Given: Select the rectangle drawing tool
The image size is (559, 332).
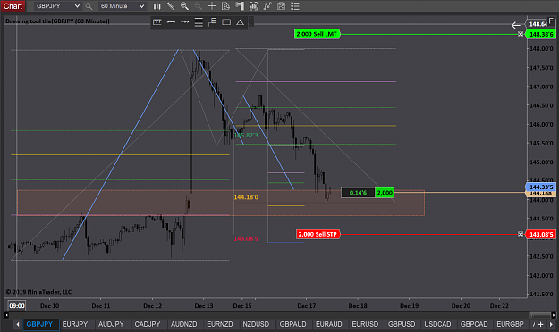Looking at the screenshot, I should (226, 22).
